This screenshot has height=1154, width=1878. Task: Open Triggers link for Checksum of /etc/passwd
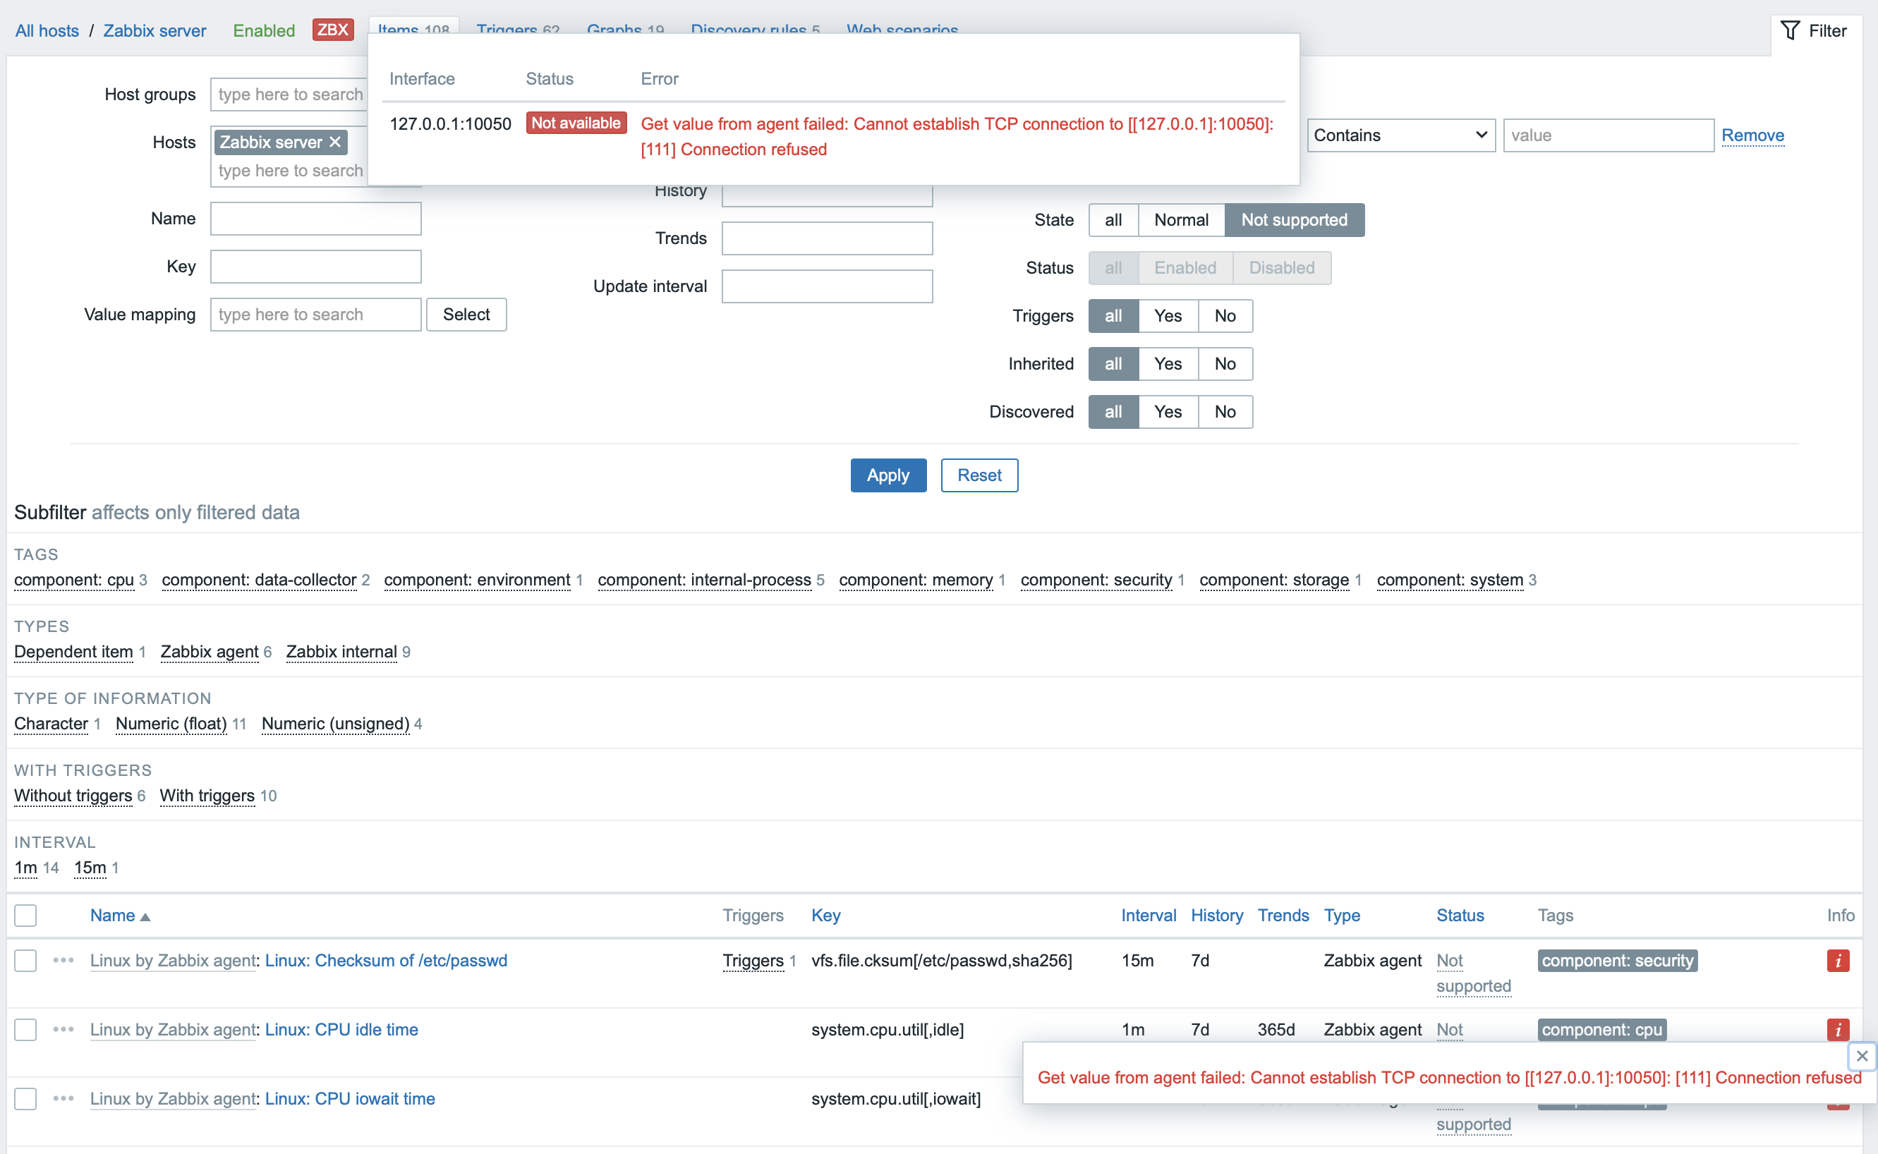[x=753, y=960]
